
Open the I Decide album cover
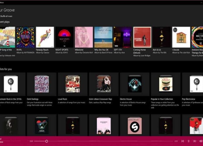coord(181,37)
